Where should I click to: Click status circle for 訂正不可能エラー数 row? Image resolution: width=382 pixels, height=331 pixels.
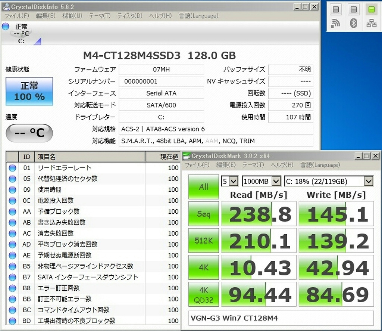tap(12, 299)
